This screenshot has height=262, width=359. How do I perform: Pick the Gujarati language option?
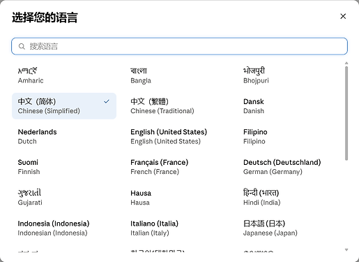64,198
